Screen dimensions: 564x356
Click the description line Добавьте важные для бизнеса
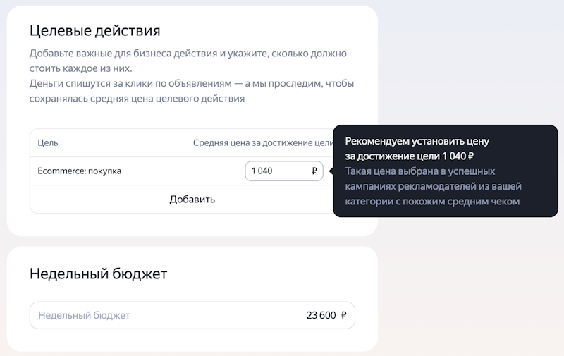(x=188, y=53)
